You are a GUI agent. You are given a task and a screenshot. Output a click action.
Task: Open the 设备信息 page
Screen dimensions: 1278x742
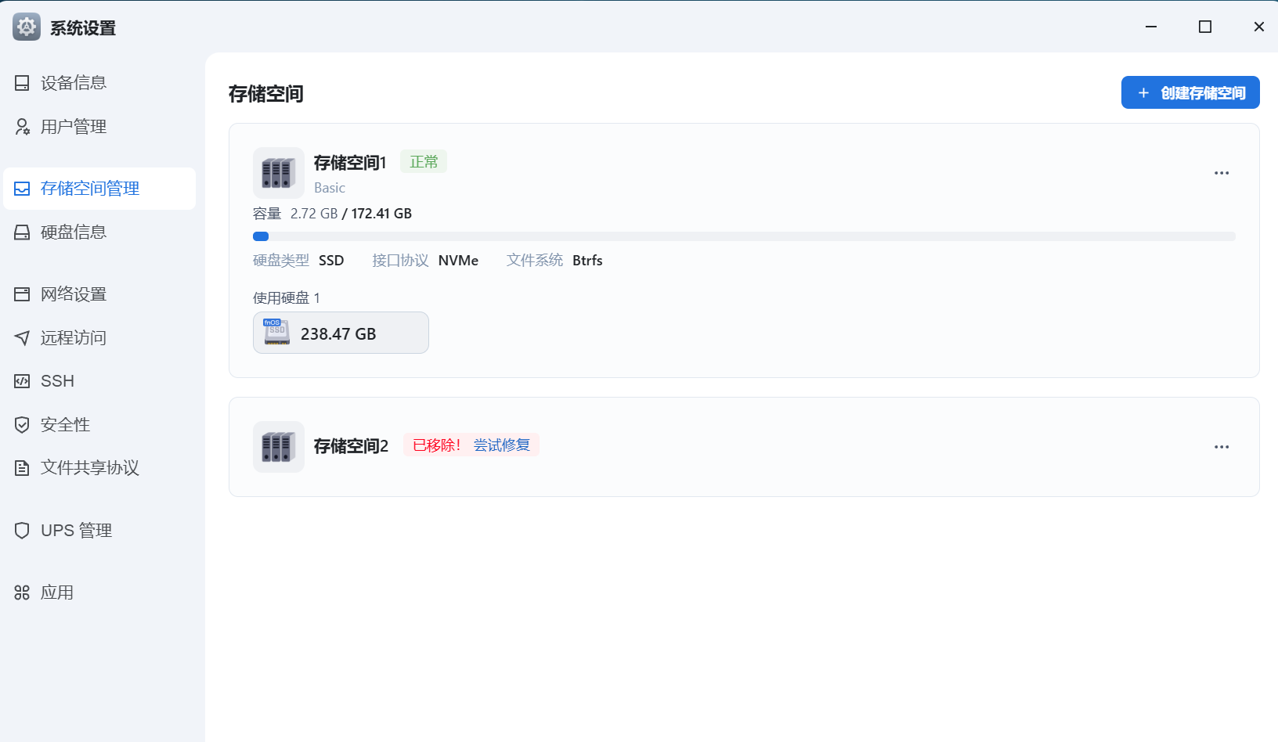pyautogui.click(x=99, y=83)
